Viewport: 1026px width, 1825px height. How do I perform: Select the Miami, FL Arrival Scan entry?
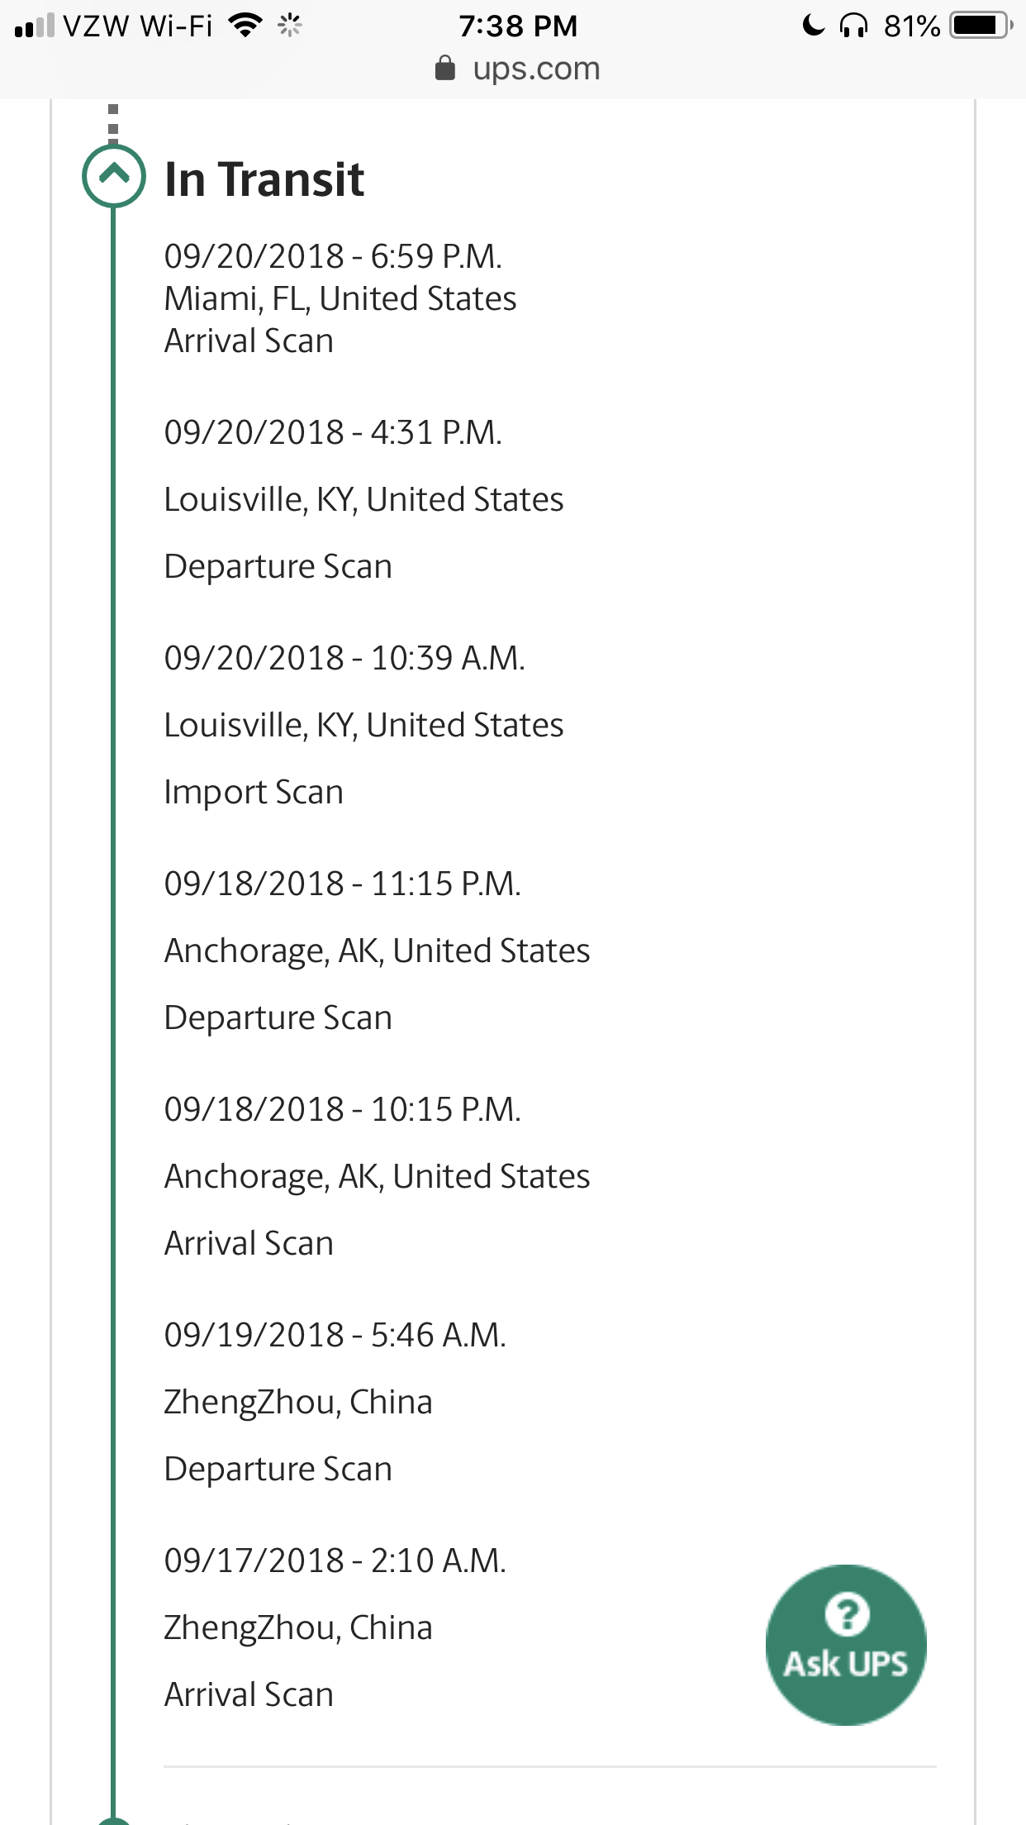coord(340,298)
